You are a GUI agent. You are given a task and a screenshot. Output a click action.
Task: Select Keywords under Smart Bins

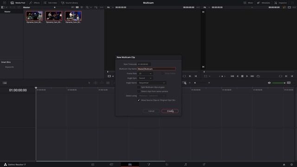point(9,67)
